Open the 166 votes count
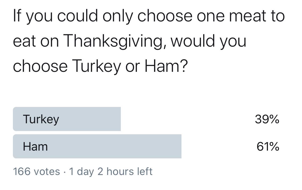Image resolution: width=302 pixels, height=190 pixels. click(x=37, y=171)
